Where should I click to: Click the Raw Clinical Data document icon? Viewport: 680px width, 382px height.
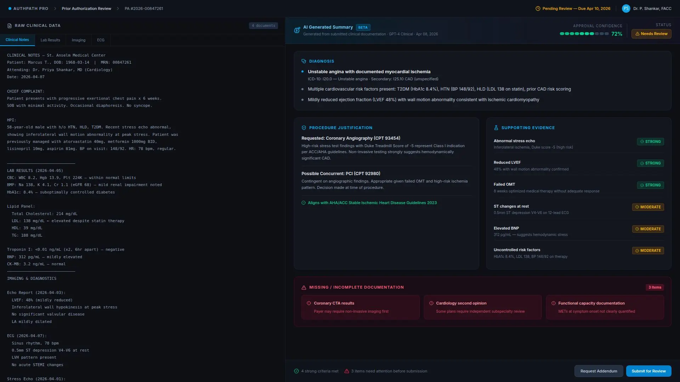pyautogui.click(x=10, y=26)
